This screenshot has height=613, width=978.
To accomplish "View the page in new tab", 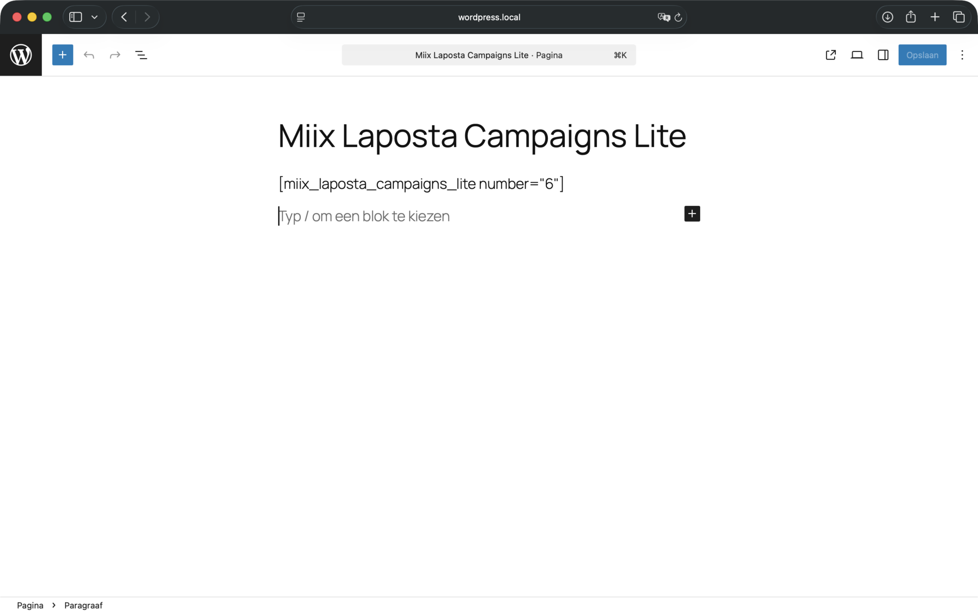I will coord(831,55).
